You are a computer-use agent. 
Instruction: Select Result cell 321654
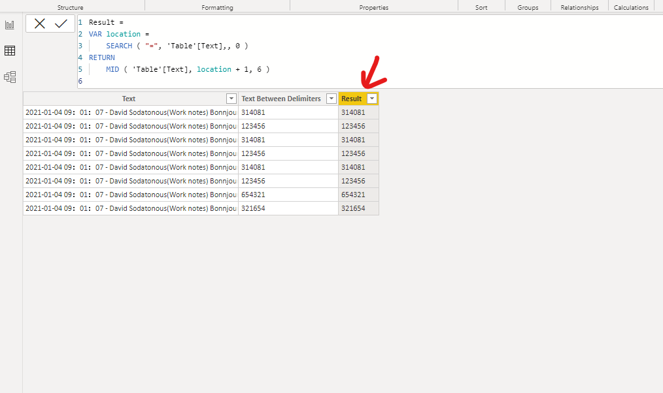pos(358,208)
